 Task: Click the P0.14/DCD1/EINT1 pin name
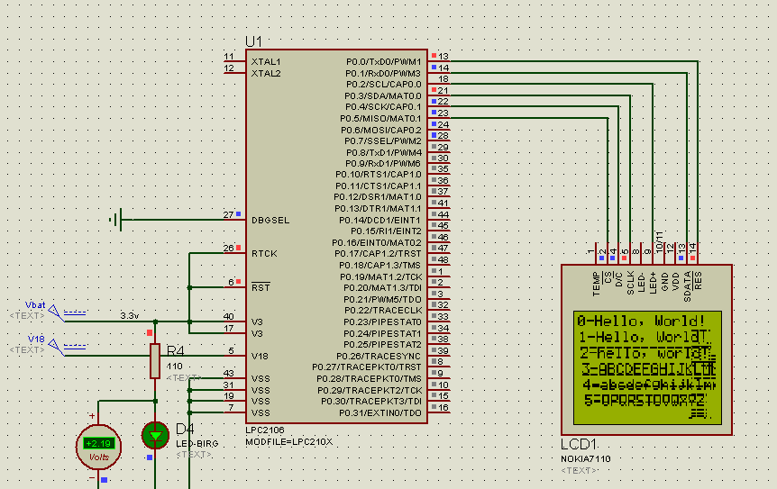point(379,221)
